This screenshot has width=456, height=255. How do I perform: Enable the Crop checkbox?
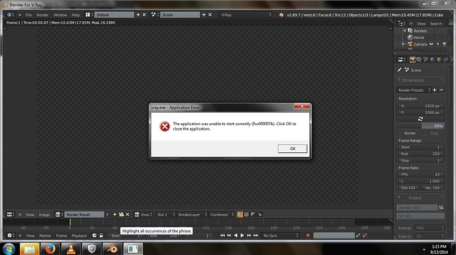coord(426,133)
